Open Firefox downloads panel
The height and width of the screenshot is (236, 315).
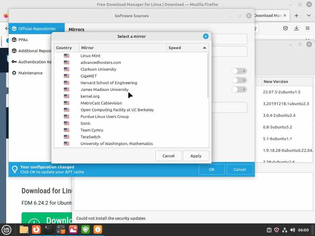pyautogui.click(x=296, y=28)
